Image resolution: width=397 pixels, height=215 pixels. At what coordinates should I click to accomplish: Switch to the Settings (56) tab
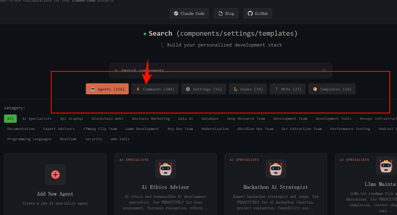pyautogui.click(x=204, y=89)
